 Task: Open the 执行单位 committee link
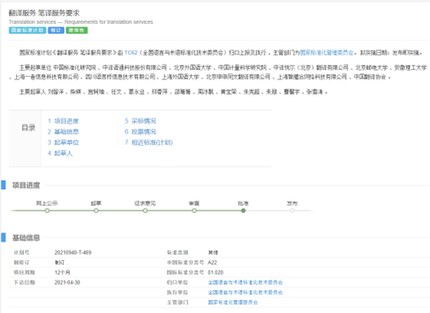coord(245,293)
